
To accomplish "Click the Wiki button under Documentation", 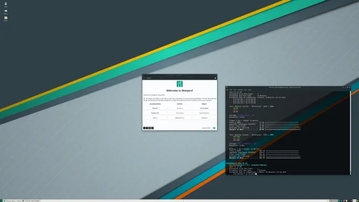I will tap(155, 118).
